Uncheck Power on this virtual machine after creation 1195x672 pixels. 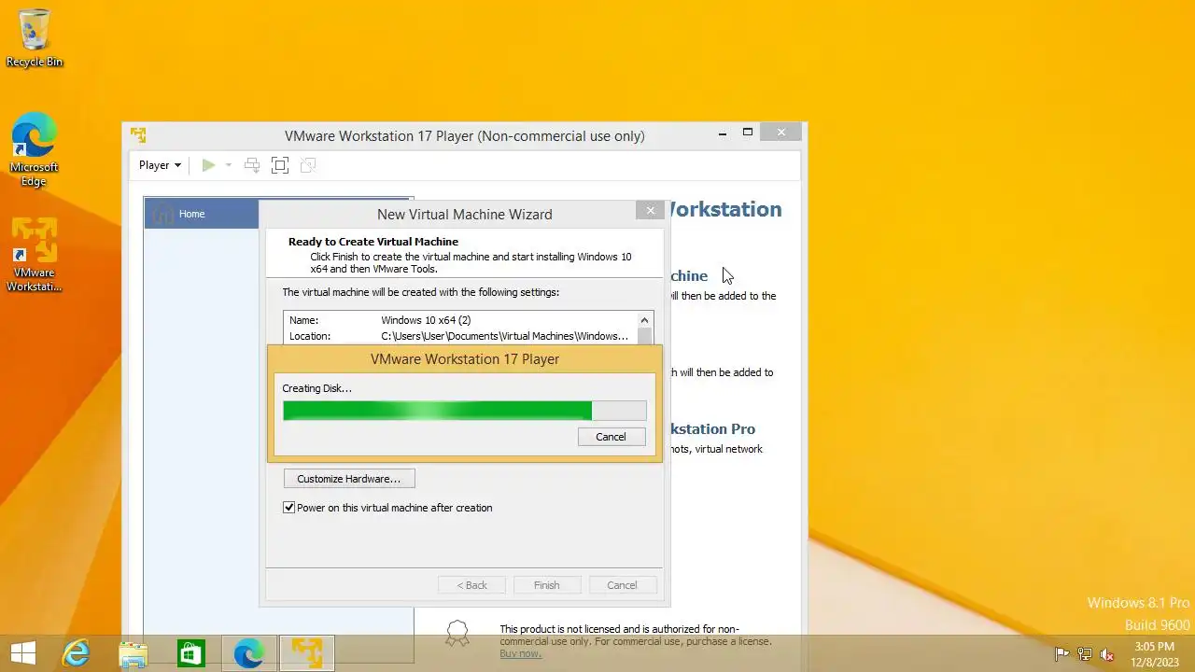click(x=289, y=508)
